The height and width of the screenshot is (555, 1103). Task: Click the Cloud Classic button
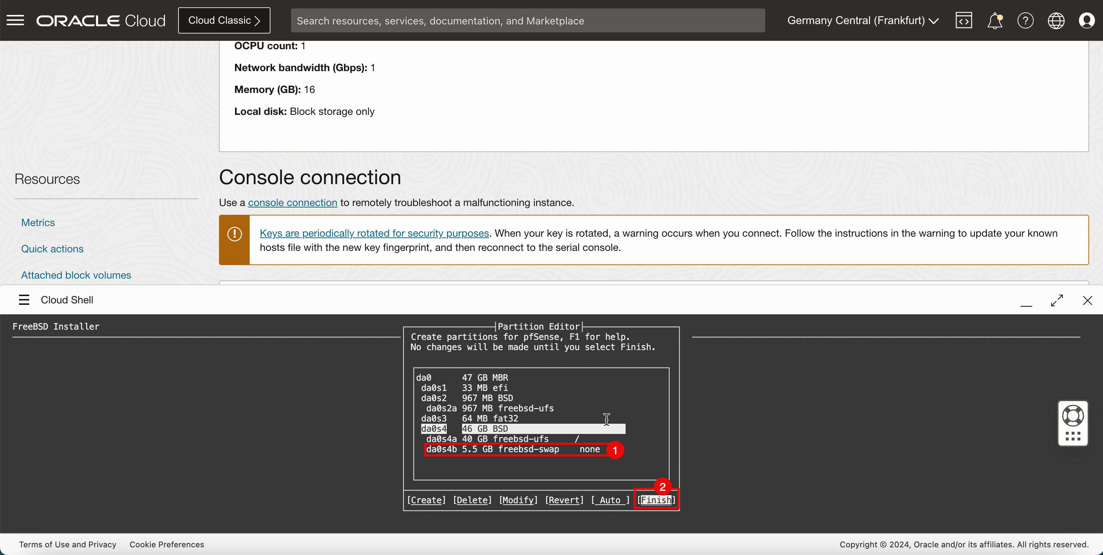click(224, 20)
